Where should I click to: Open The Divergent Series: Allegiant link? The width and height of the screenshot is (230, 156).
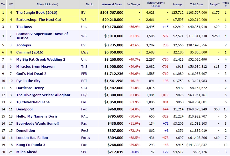(x=43, y=95)
